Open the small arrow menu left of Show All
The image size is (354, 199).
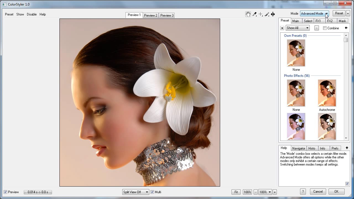click(282, 28)
